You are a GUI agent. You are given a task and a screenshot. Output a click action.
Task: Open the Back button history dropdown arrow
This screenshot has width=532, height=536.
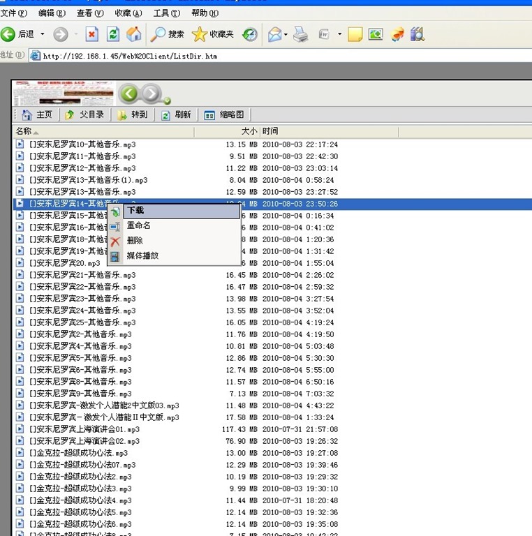coord(43,34)
